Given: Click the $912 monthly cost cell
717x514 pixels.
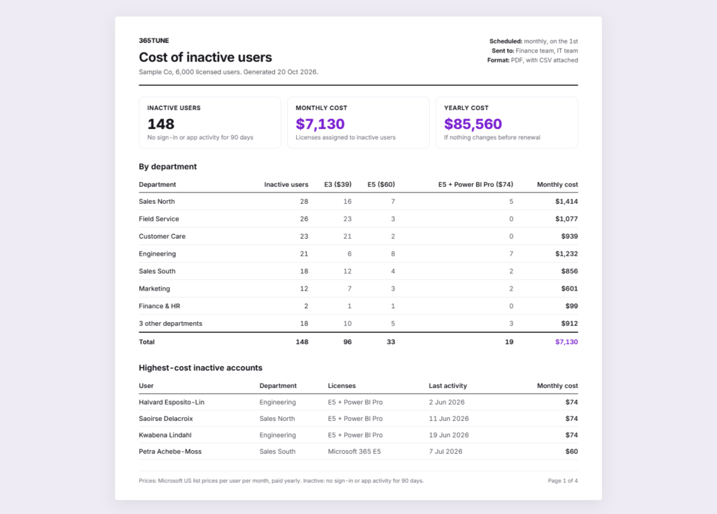Looking at the screenshot, I should point(569,324).
